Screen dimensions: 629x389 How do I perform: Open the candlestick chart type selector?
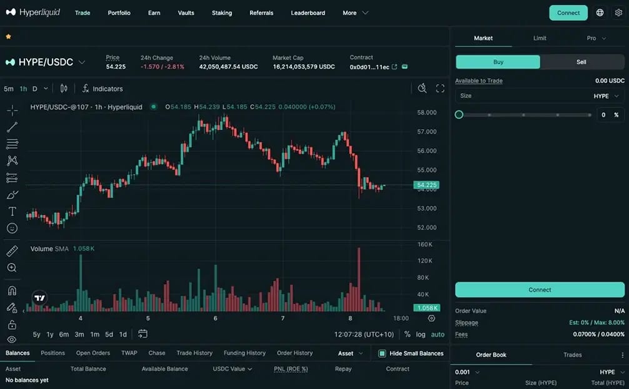coord(64,89)
